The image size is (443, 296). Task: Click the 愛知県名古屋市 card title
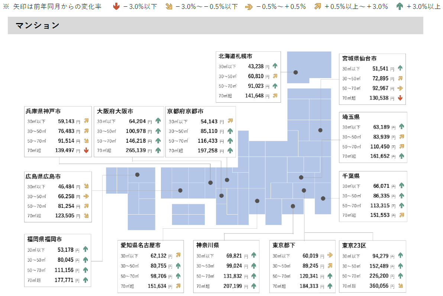tap(141, 245)
